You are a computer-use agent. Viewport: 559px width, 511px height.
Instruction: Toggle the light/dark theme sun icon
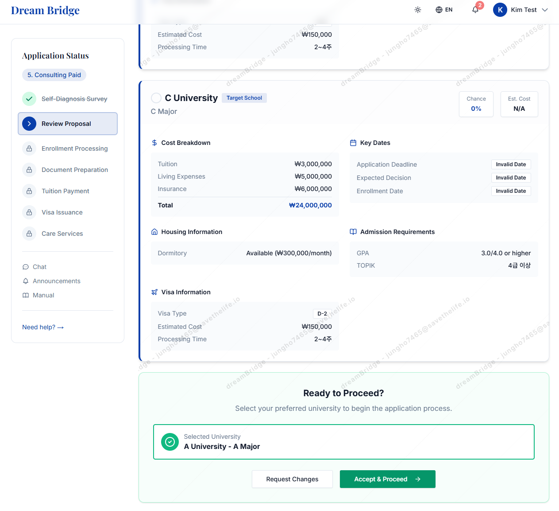click(418, 10)
